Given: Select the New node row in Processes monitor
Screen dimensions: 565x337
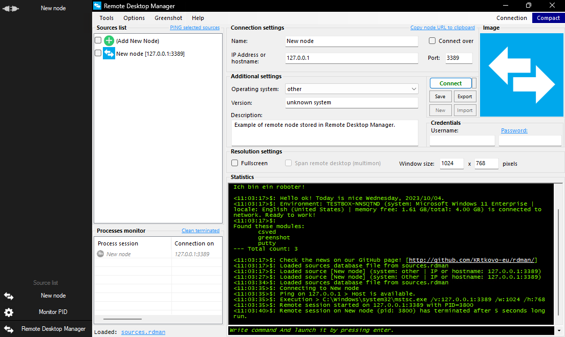Looking at the screenshot, I should point(158,254).
